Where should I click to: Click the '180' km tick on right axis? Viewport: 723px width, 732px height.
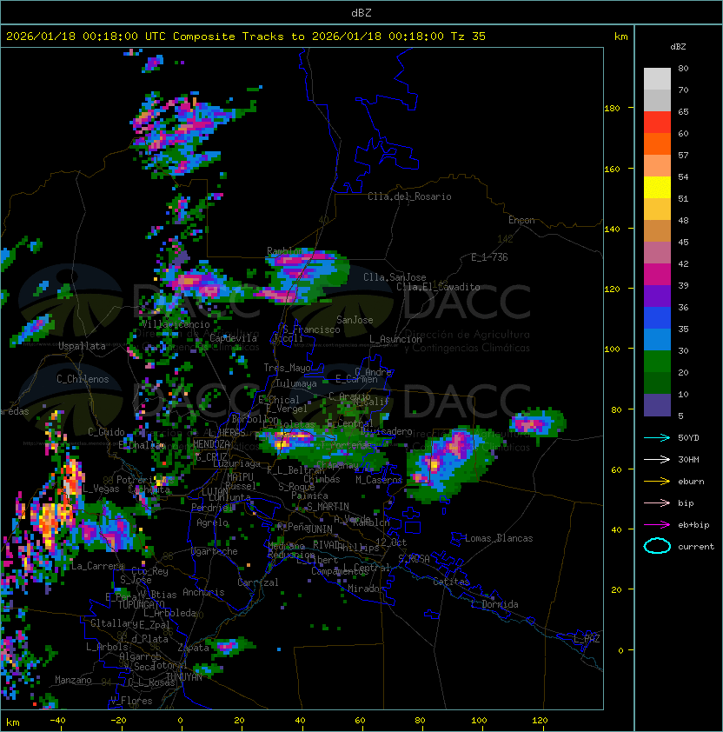[x=612, y=109]
